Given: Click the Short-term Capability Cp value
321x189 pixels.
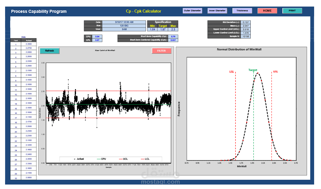Looking at the screenshot, I should coord(173,37).
